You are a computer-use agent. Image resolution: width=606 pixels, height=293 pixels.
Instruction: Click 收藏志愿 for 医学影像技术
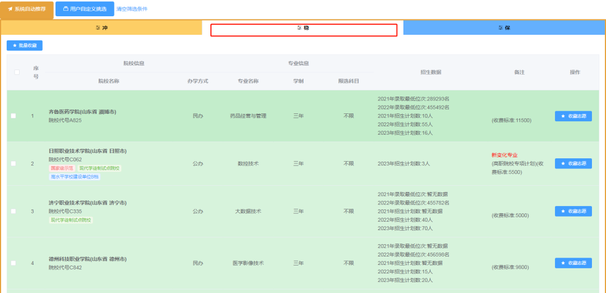pos(573,263)
